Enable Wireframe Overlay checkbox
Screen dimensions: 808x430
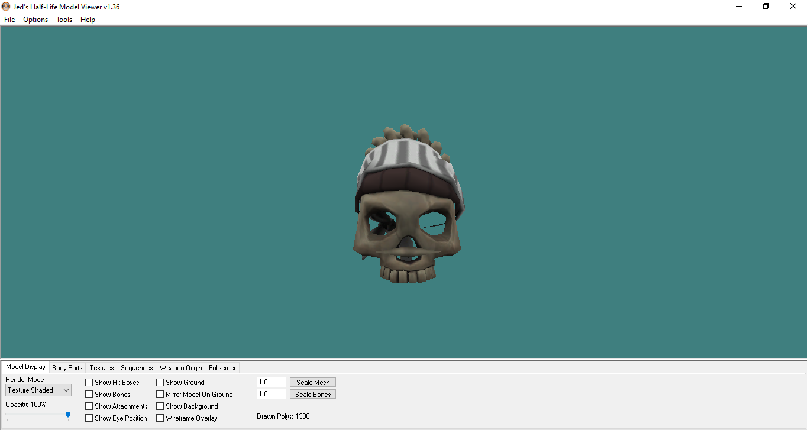[x=160, y=418]
